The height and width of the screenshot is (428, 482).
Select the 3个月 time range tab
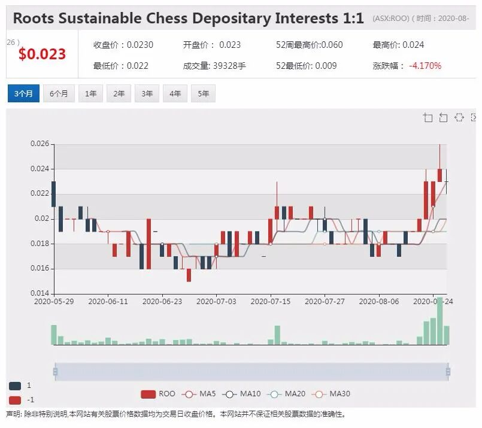click(23, 93)
